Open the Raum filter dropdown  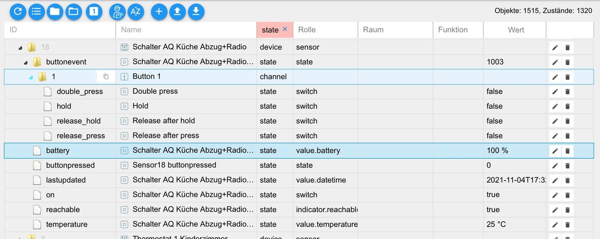tap(395, 30)
